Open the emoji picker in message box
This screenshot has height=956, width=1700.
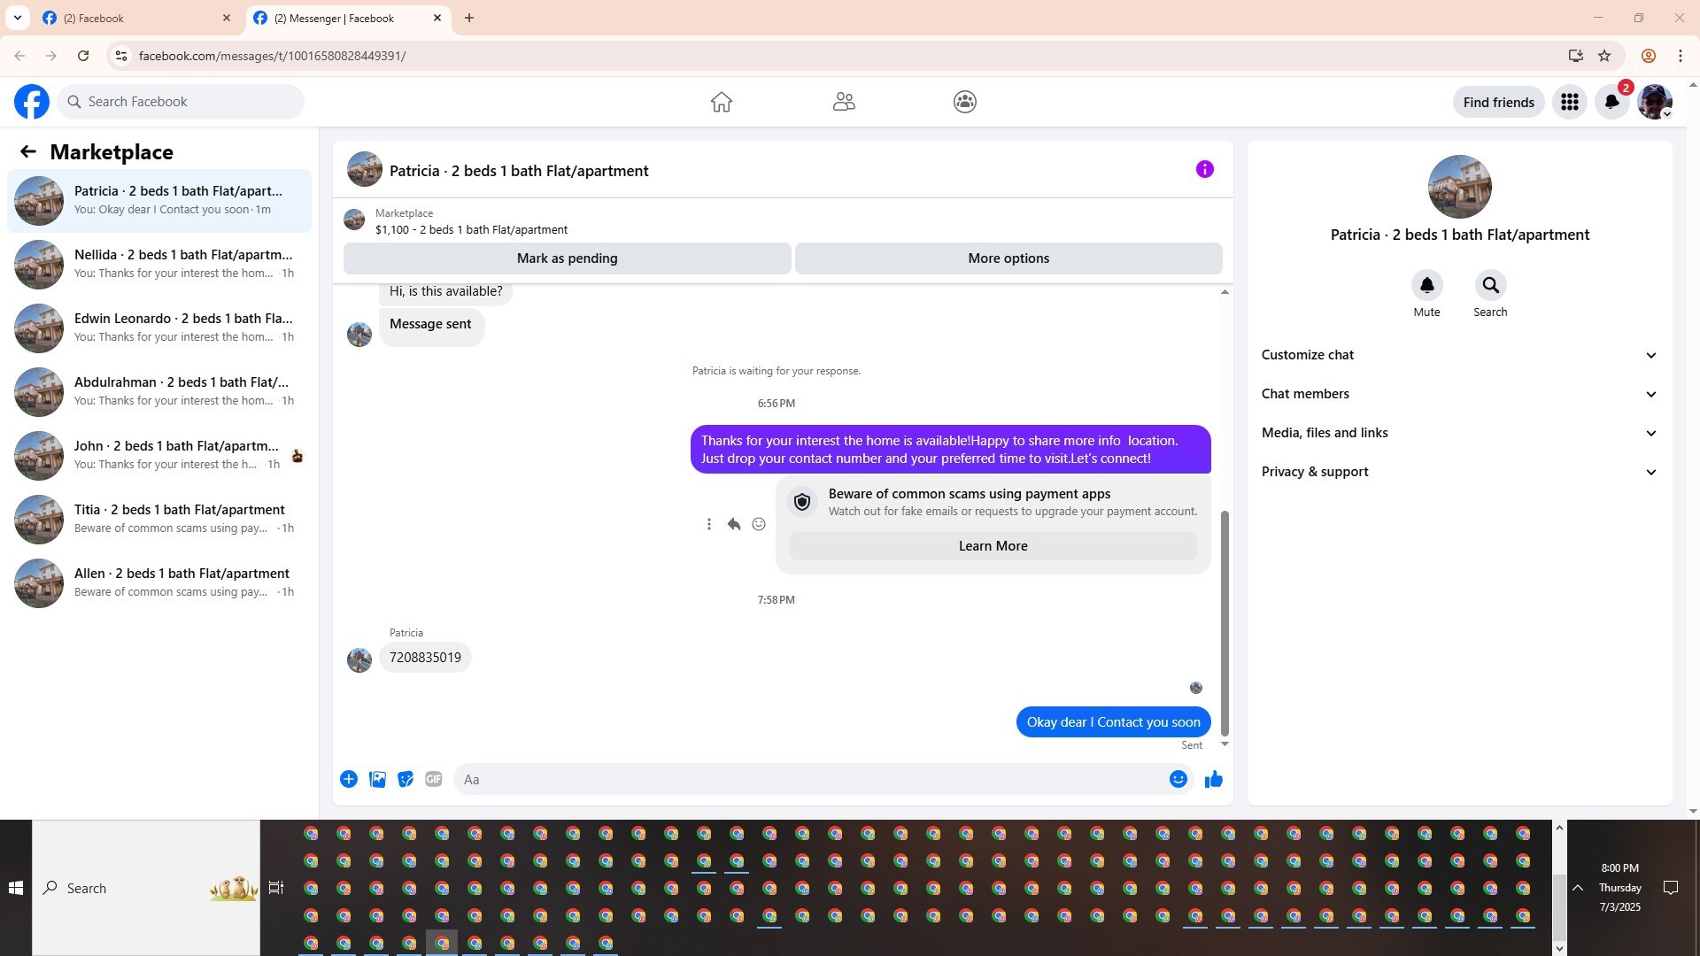point(1178,779)
